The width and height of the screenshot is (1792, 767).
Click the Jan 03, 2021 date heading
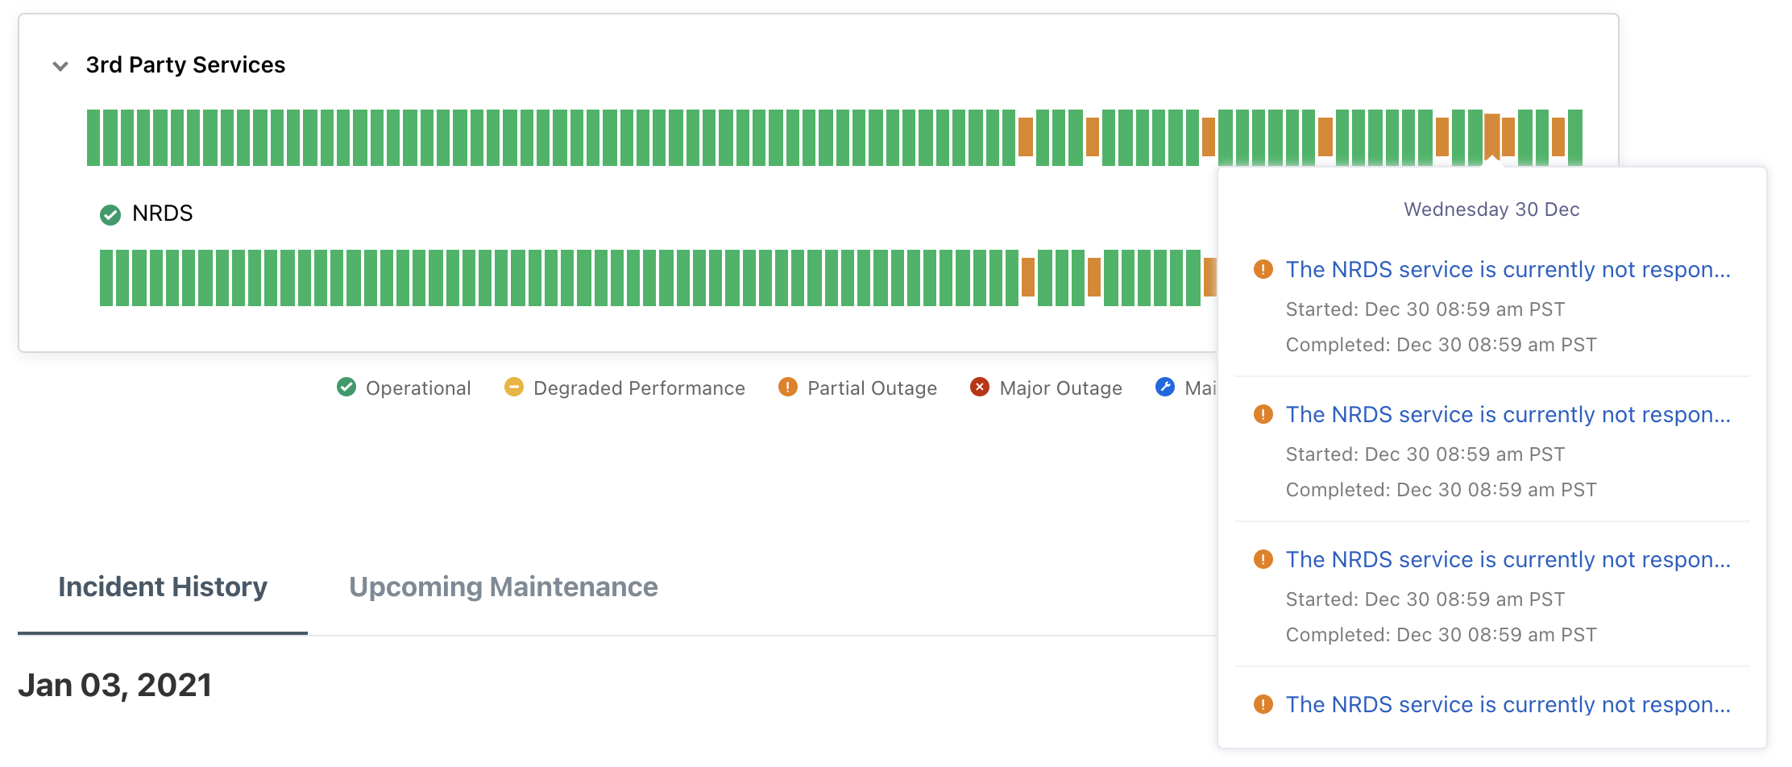tap(115, 685)
